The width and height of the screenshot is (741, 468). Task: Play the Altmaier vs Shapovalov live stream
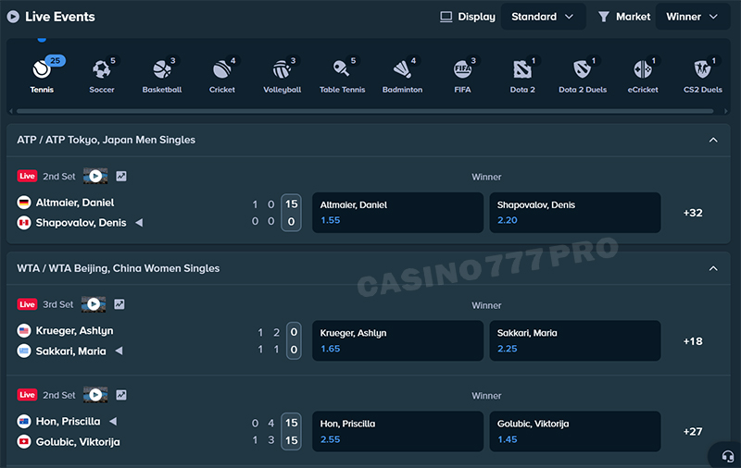(x=95, y=176)
